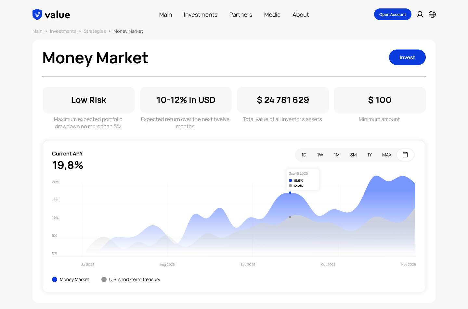The width and height of the screenshot is (468, 309).
Task: Follow the Main breadcrumb link
Action: pos(37,31)
